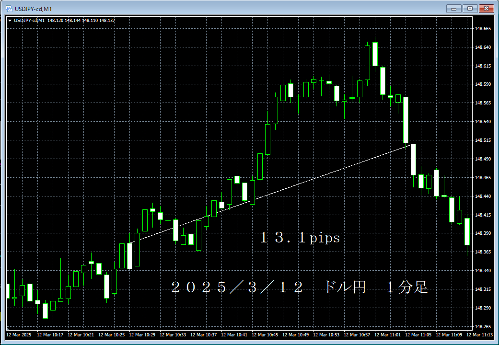Viewport: 499px width, 345px height.
Task: Open the USDJPY-cd,M1 quick chart dropdown arrow
Action: [x=10, y=21]
